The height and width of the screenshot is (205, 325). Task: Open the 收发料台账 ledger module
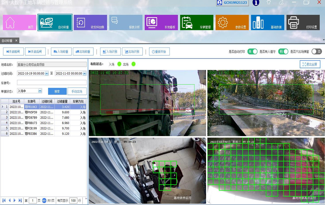[x=90, y=22]
